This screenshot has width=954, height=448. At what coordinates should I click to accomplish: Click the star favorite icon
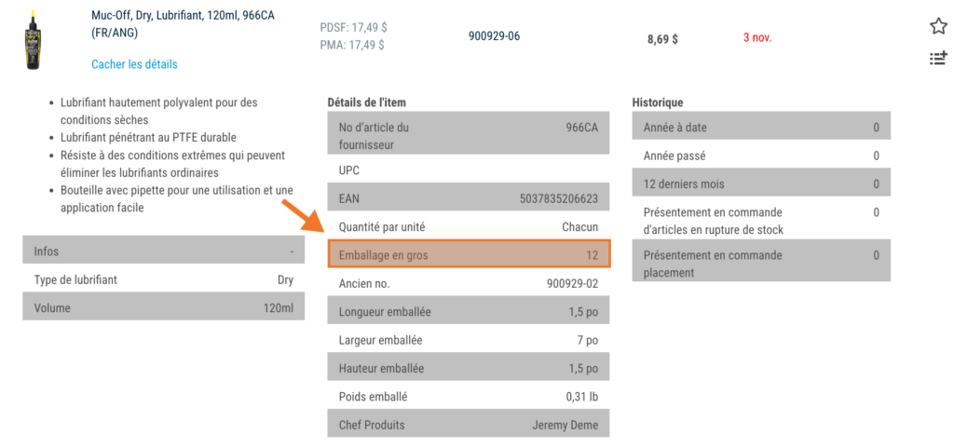(938, 26)
